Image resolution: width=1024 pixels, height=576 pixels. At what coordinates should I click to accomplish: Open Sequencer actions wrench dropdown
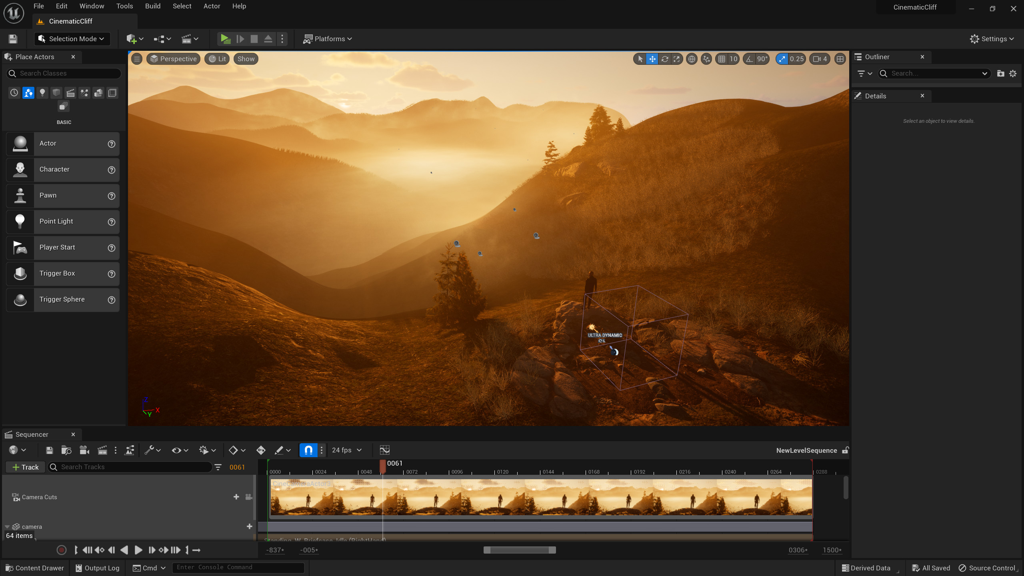tap(152, 450)
